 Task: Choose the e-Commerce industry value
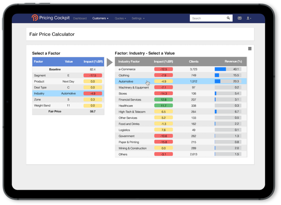[x=127, y=69]
